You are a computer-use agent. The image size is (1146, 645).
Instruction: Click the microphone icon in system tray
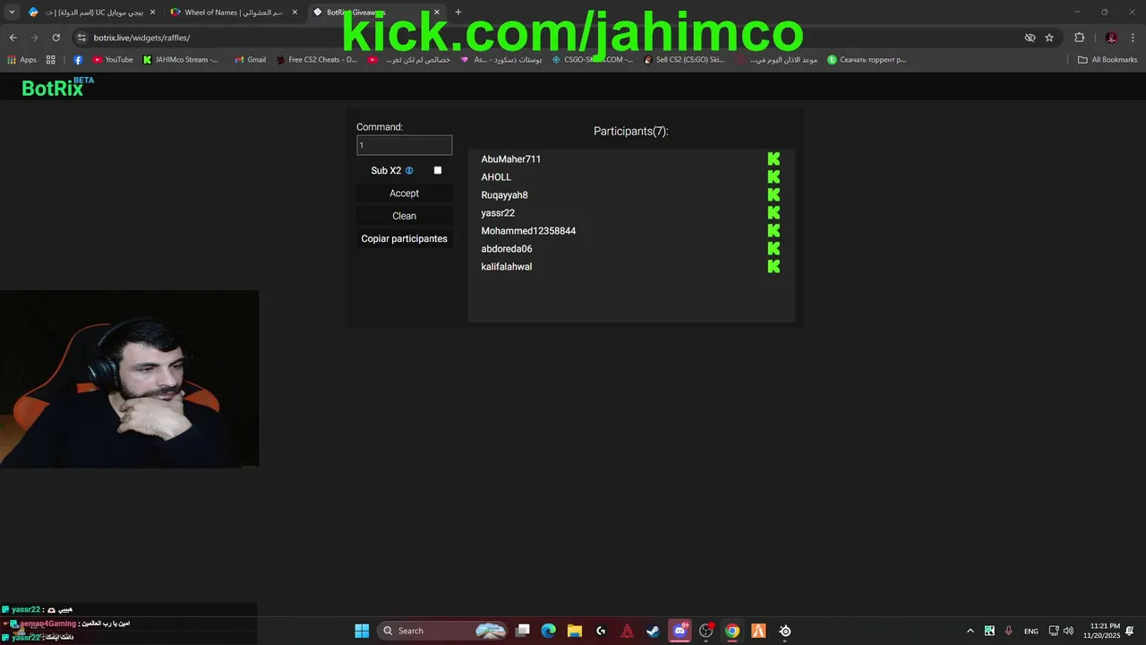[1009, 631]
